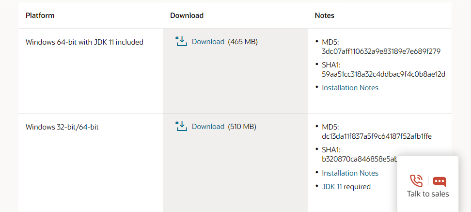The image size is (471, 212).
Task: Click the (465 MB) file size text
Action: 243,42
